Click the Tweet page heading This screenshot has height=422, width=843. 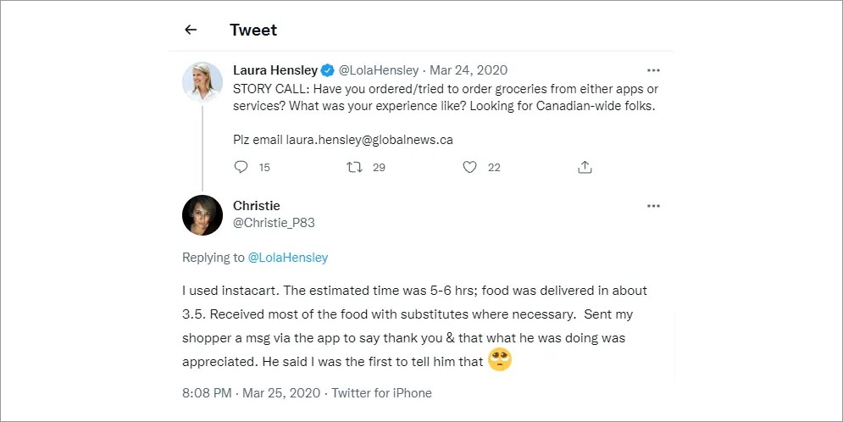[253, 31]
